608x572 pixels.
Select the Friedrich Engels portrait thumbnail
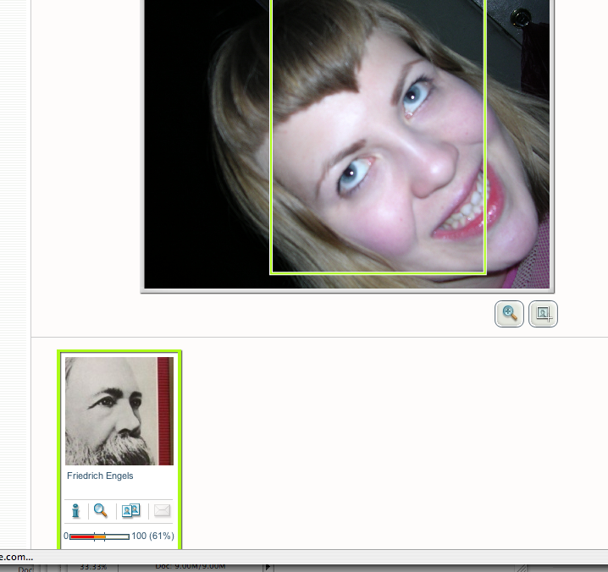click(119, 410)
